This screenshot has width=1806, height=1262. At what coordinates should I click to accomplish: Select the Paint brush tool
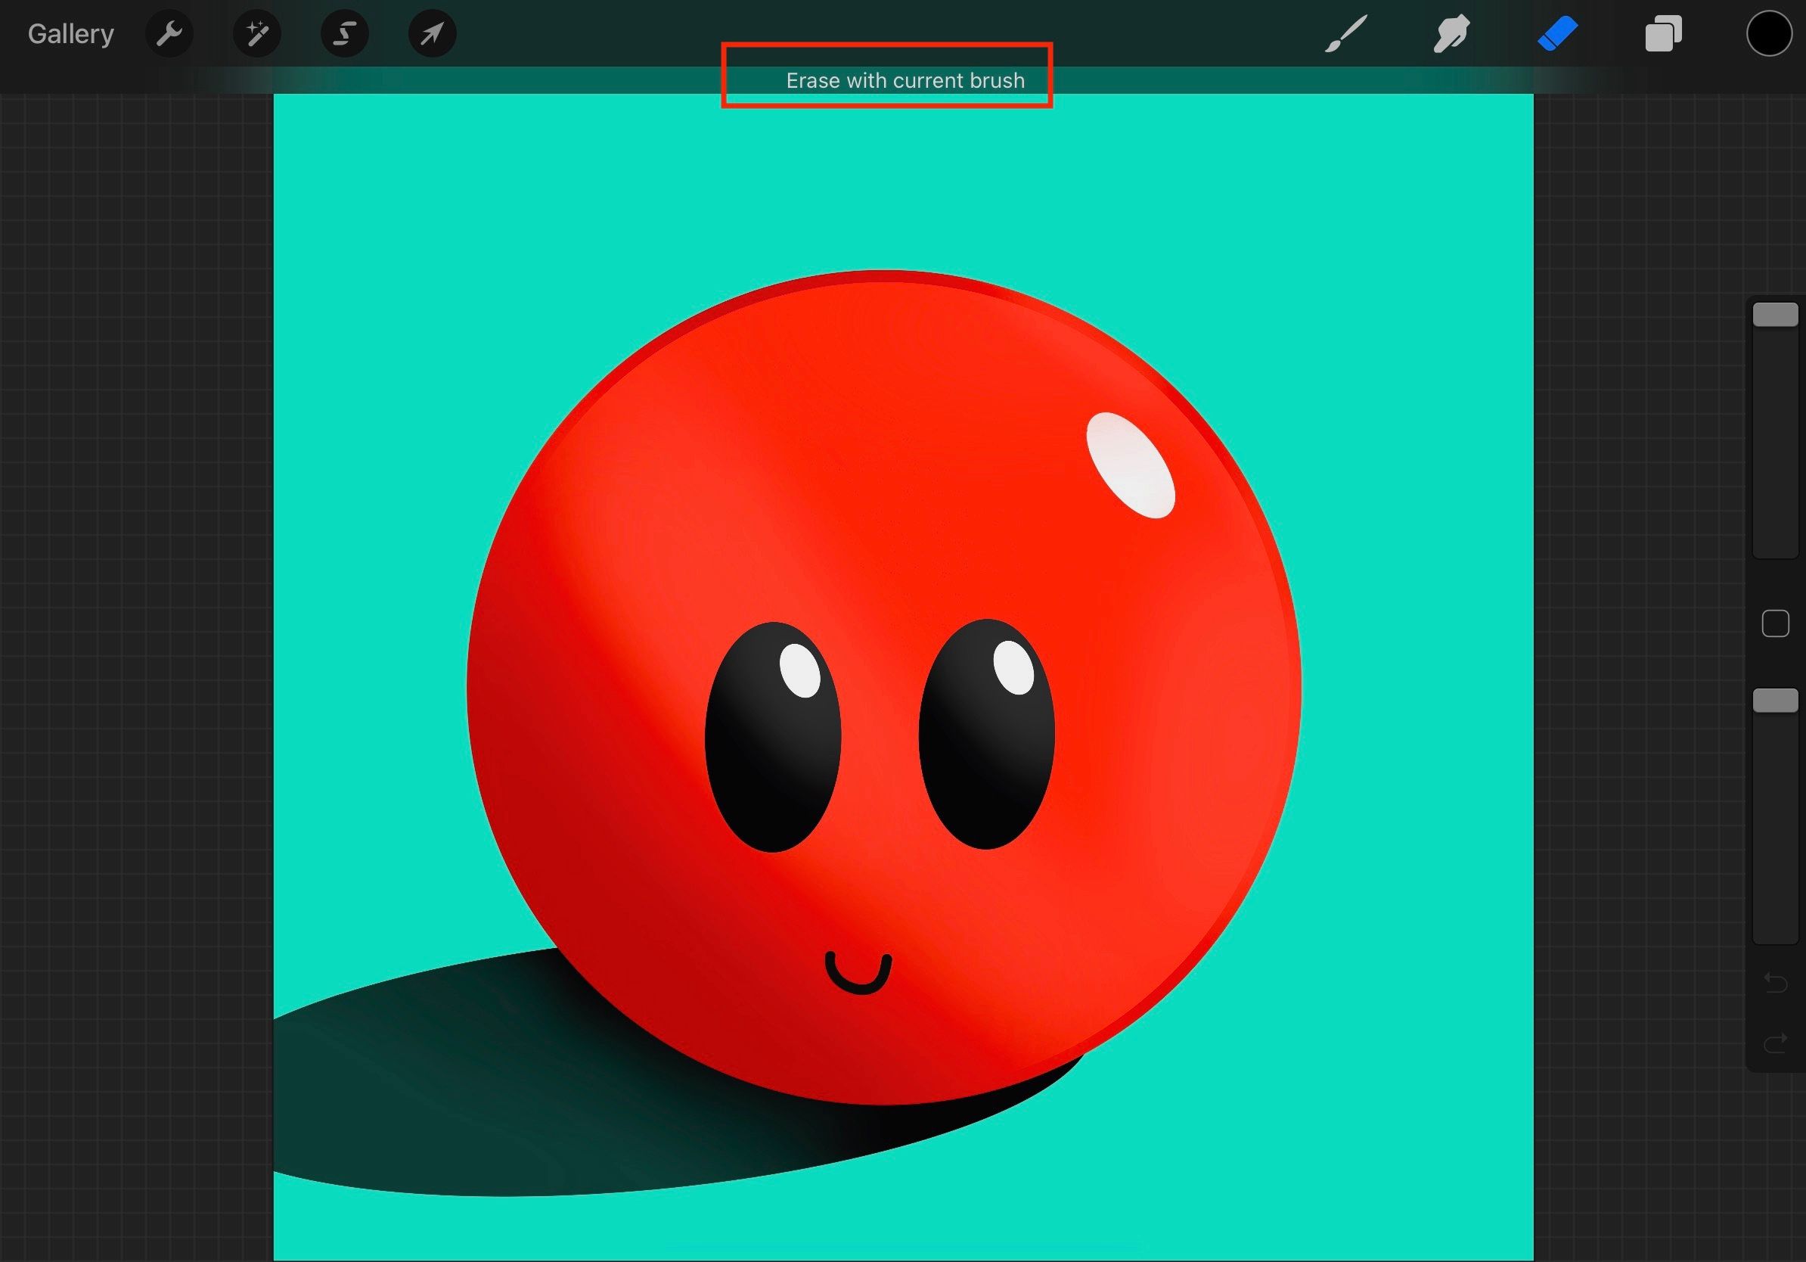tap(1346, 34)
